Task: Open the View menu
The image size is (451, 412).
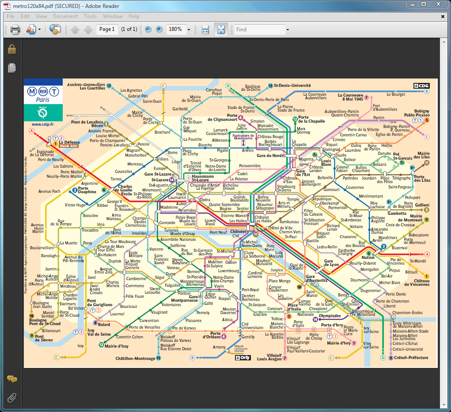Action: pos(41,16)
